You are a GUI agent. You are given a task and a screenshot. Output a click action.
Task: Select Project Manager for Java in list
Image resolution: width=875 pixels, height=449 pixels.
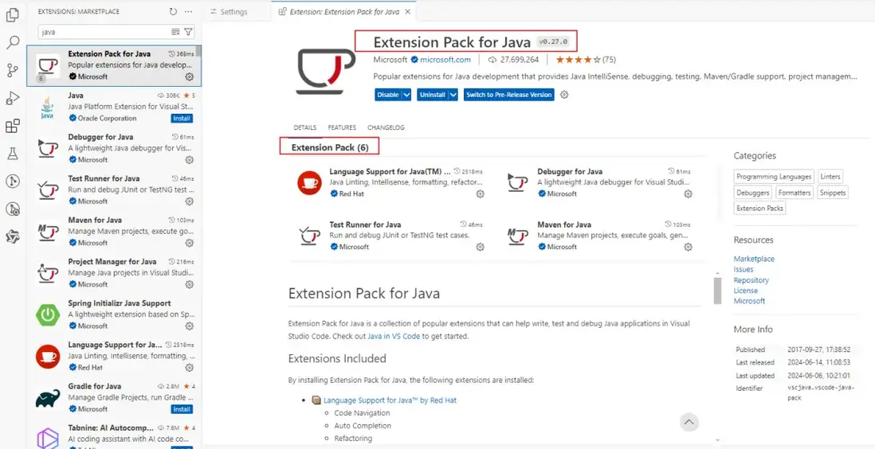pyautogui.click(x=114, y=273)
